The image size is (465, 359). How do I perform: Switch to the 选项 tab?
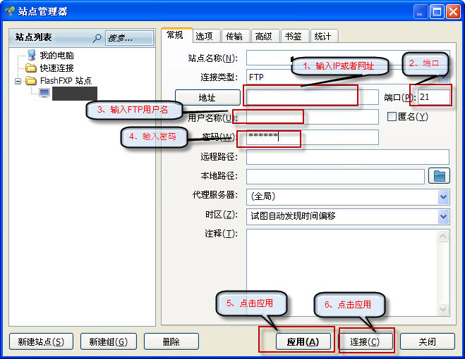205,36
